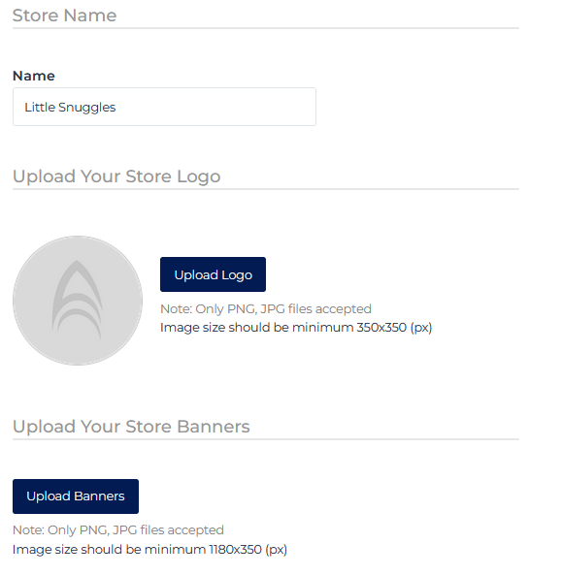Select the Store Name section heading
The height and width of the screenshot is (576, 562).
tap(65, 16)
